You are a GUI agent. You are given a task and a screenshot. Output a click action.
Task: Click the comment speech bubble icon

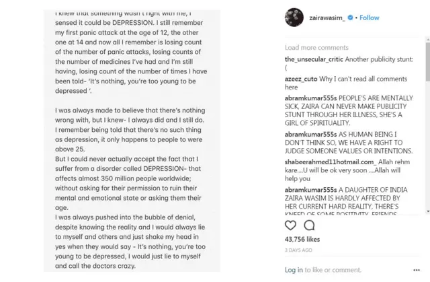click(x=309, y=225)
